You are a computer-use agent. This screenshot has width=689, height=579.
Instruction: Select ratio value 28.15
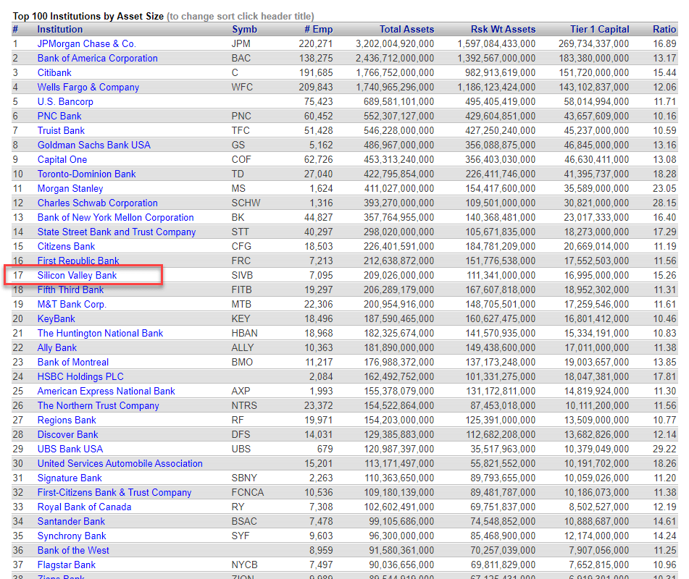[x=664, y=203]
